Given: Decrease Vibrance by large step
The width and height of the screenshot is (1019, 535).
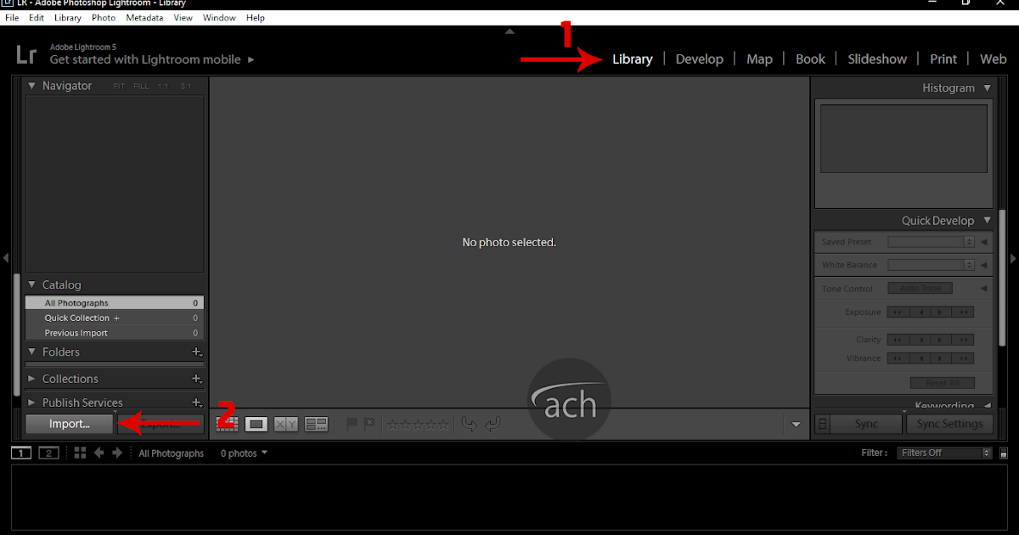Looking at the screenshot, I should click(898, 358).
